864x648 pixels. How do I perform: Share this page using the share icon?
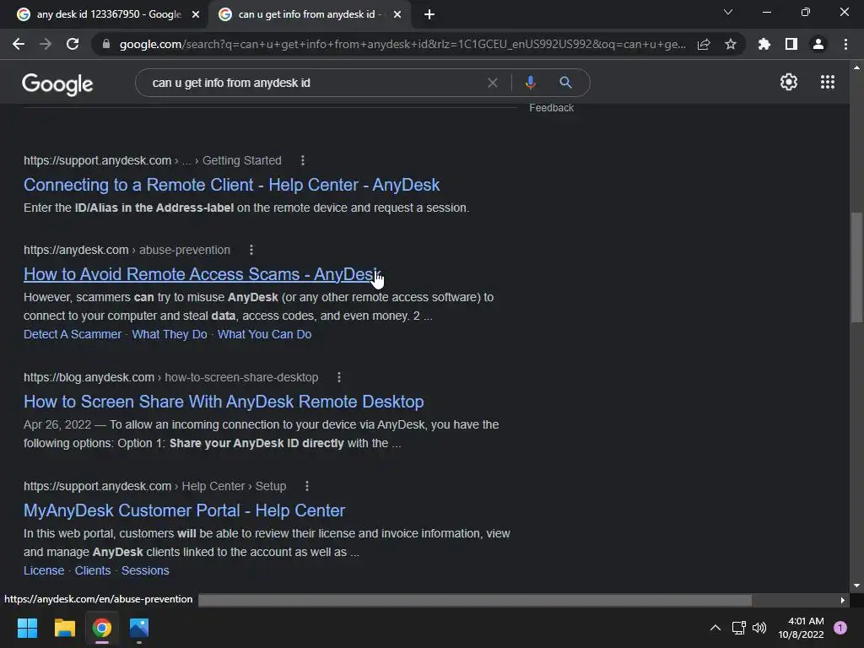point(704,44)
